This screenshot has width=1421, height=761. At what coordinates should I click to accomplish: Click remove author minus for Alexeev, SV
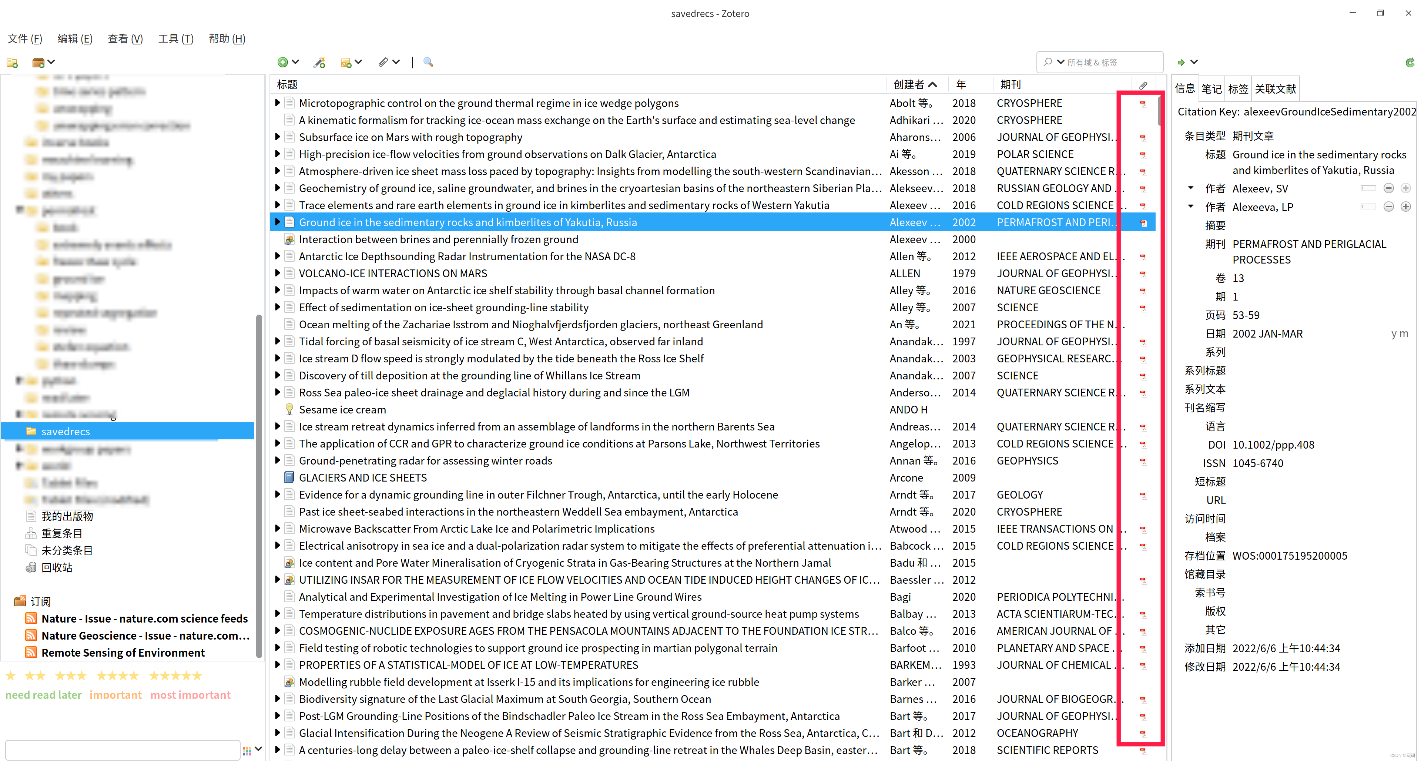tap(1389, 189)
